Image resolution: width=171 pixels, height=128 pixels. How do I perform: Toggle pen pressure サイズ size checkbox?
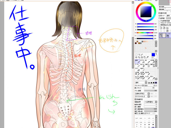click(145, 113)
